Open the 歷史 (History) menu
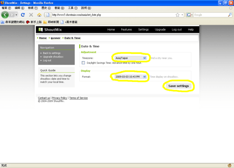 (x=46, y=8)
